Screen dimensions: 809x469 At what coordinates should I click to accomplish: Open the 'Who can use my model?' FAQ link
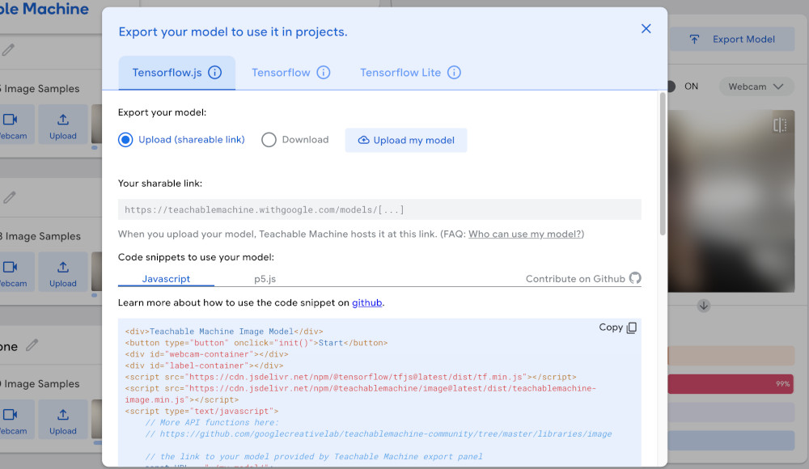click(x=525, y=234)
